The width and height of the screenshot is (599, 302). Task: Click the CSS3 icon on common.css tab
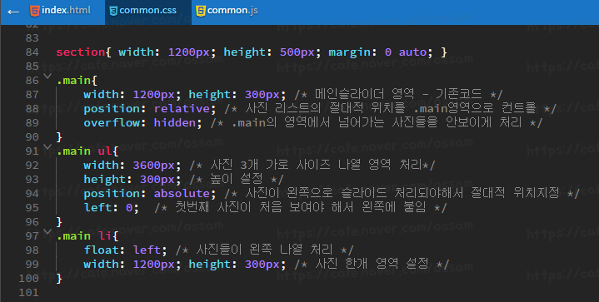pyautogui.click(x=113, y=11)
